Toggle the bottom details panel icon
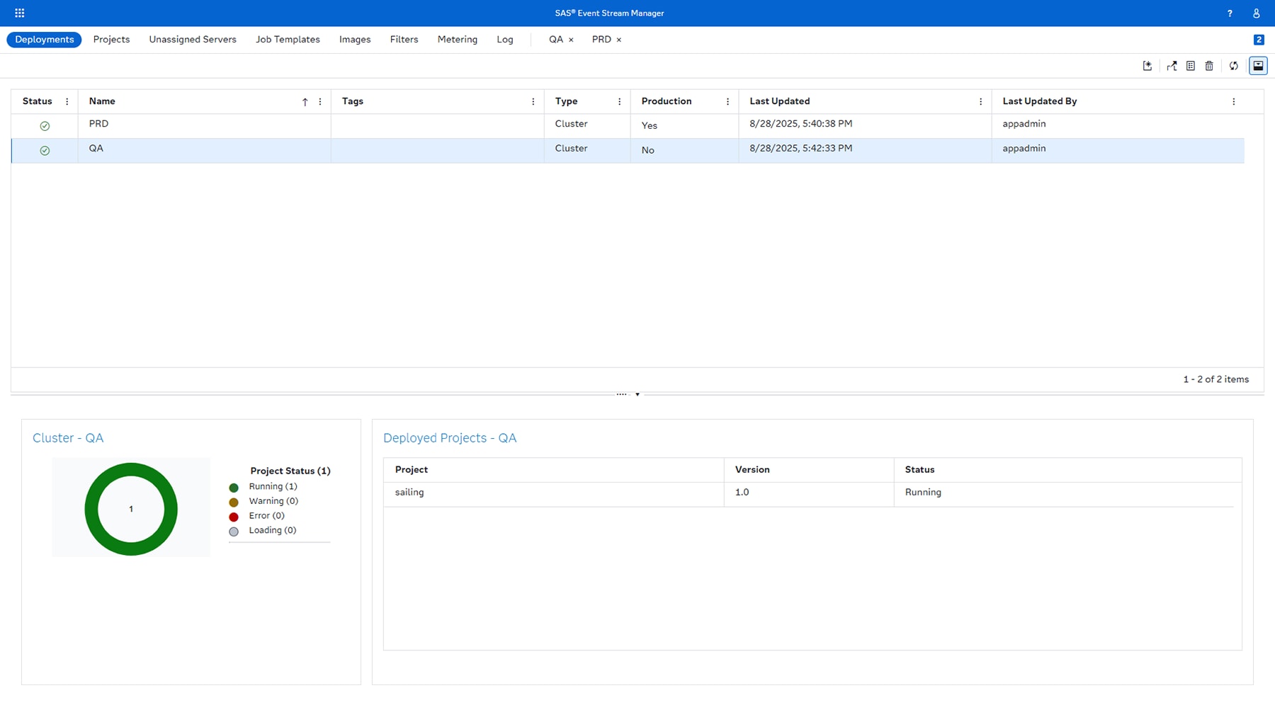 click(x=1258, y=66)
